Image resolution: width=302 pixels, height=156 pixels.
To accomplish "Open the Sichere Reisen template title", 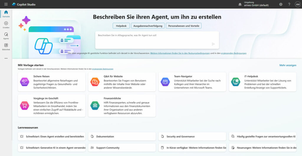I will 41,76.
